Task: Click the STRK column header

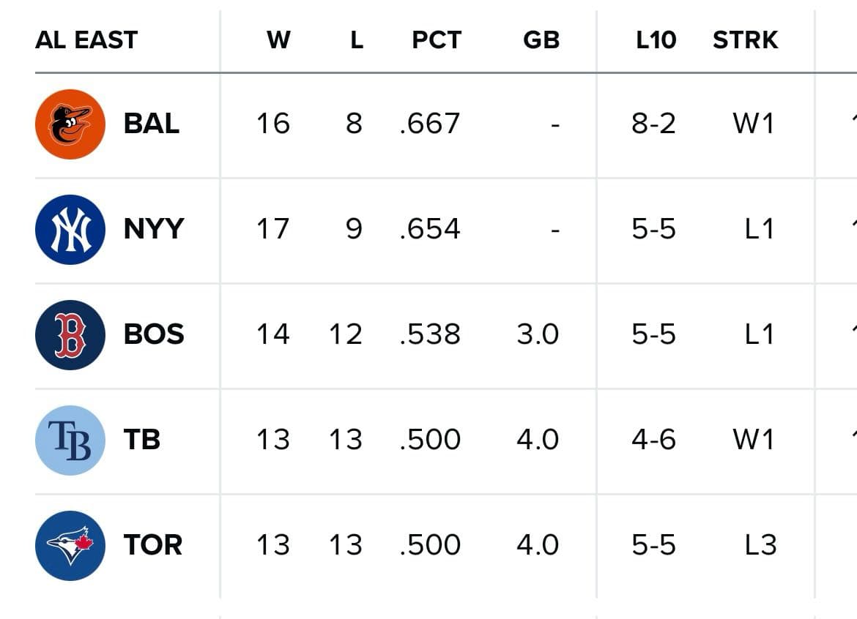Action: (745, 40)
